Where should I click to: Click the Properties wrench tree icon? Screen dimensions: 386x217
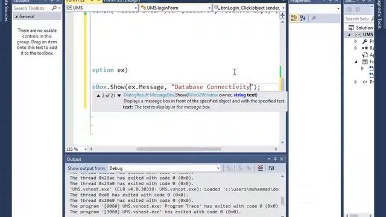[x=365, y=42]
